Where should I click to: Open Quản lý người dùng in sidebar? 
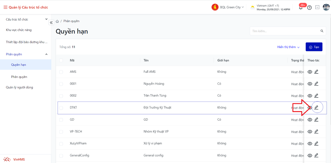(x=19, y=88)
